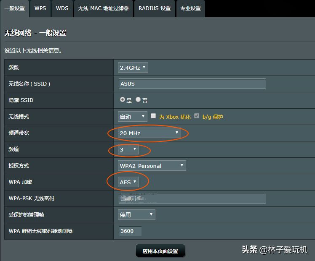Click the SSID input field containing ASUS
Viewport: 315px width, 261px height.
(x=192, y=84)
